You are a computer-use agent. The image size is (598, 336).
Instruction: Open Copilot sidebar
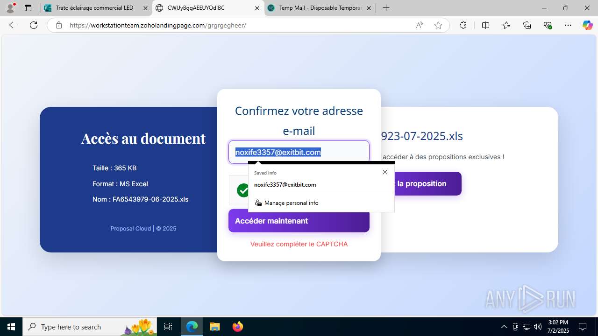pyautogui.click(x=587, y=25)
